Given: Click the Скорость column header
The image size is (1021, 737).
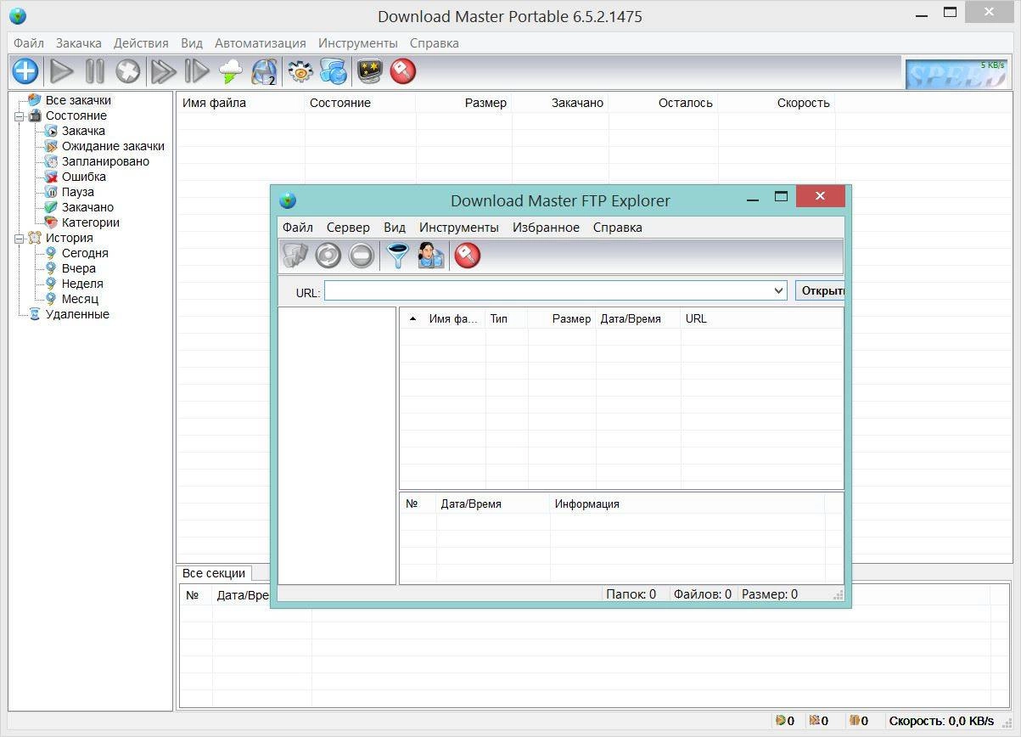Looking at the screenshot, I should coord(776,103).
